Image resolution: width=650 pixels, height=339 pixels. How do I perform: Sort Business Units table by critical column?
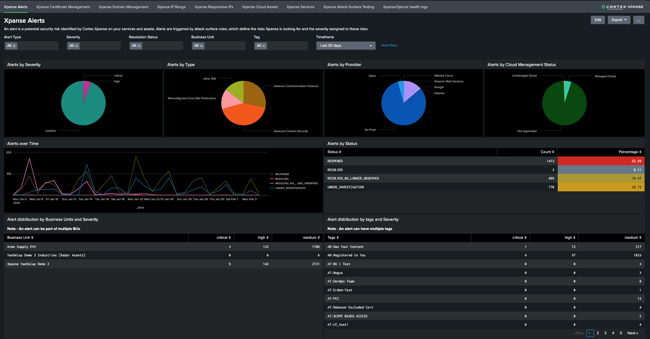[x=224, y=238]
